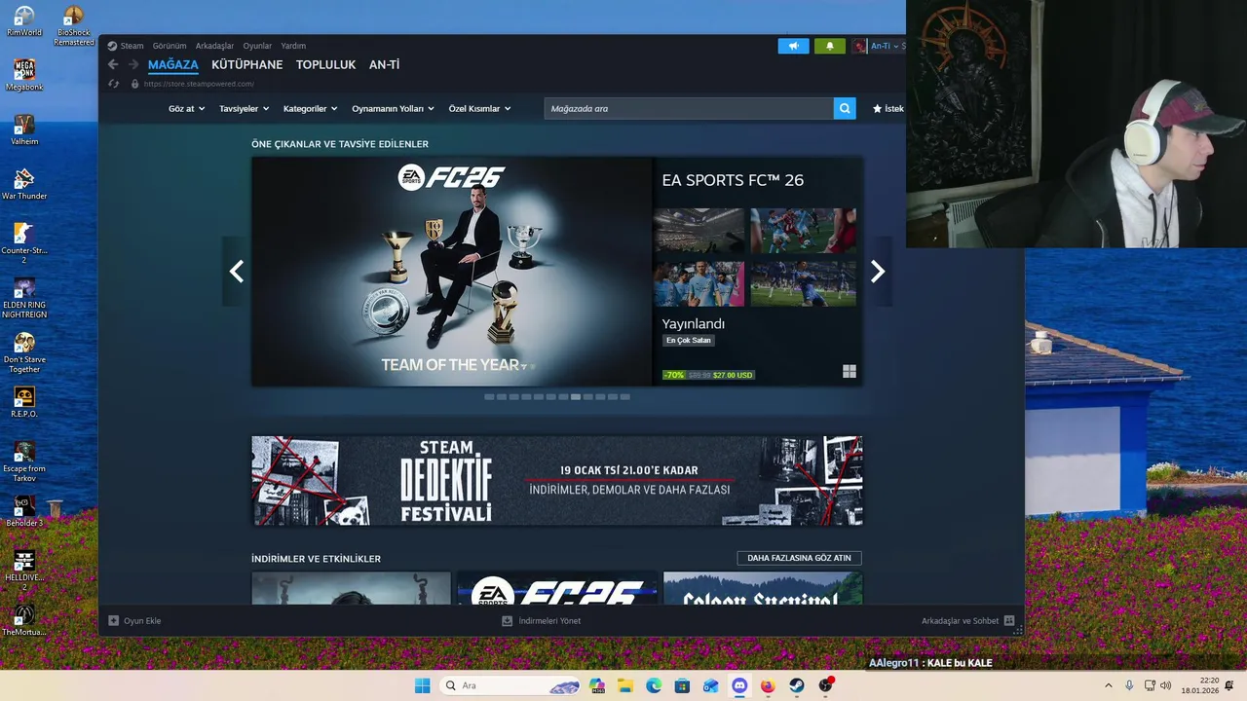Click the store search magnifier button
Screen dimensions: 1247x701
[x=845, y=108]
